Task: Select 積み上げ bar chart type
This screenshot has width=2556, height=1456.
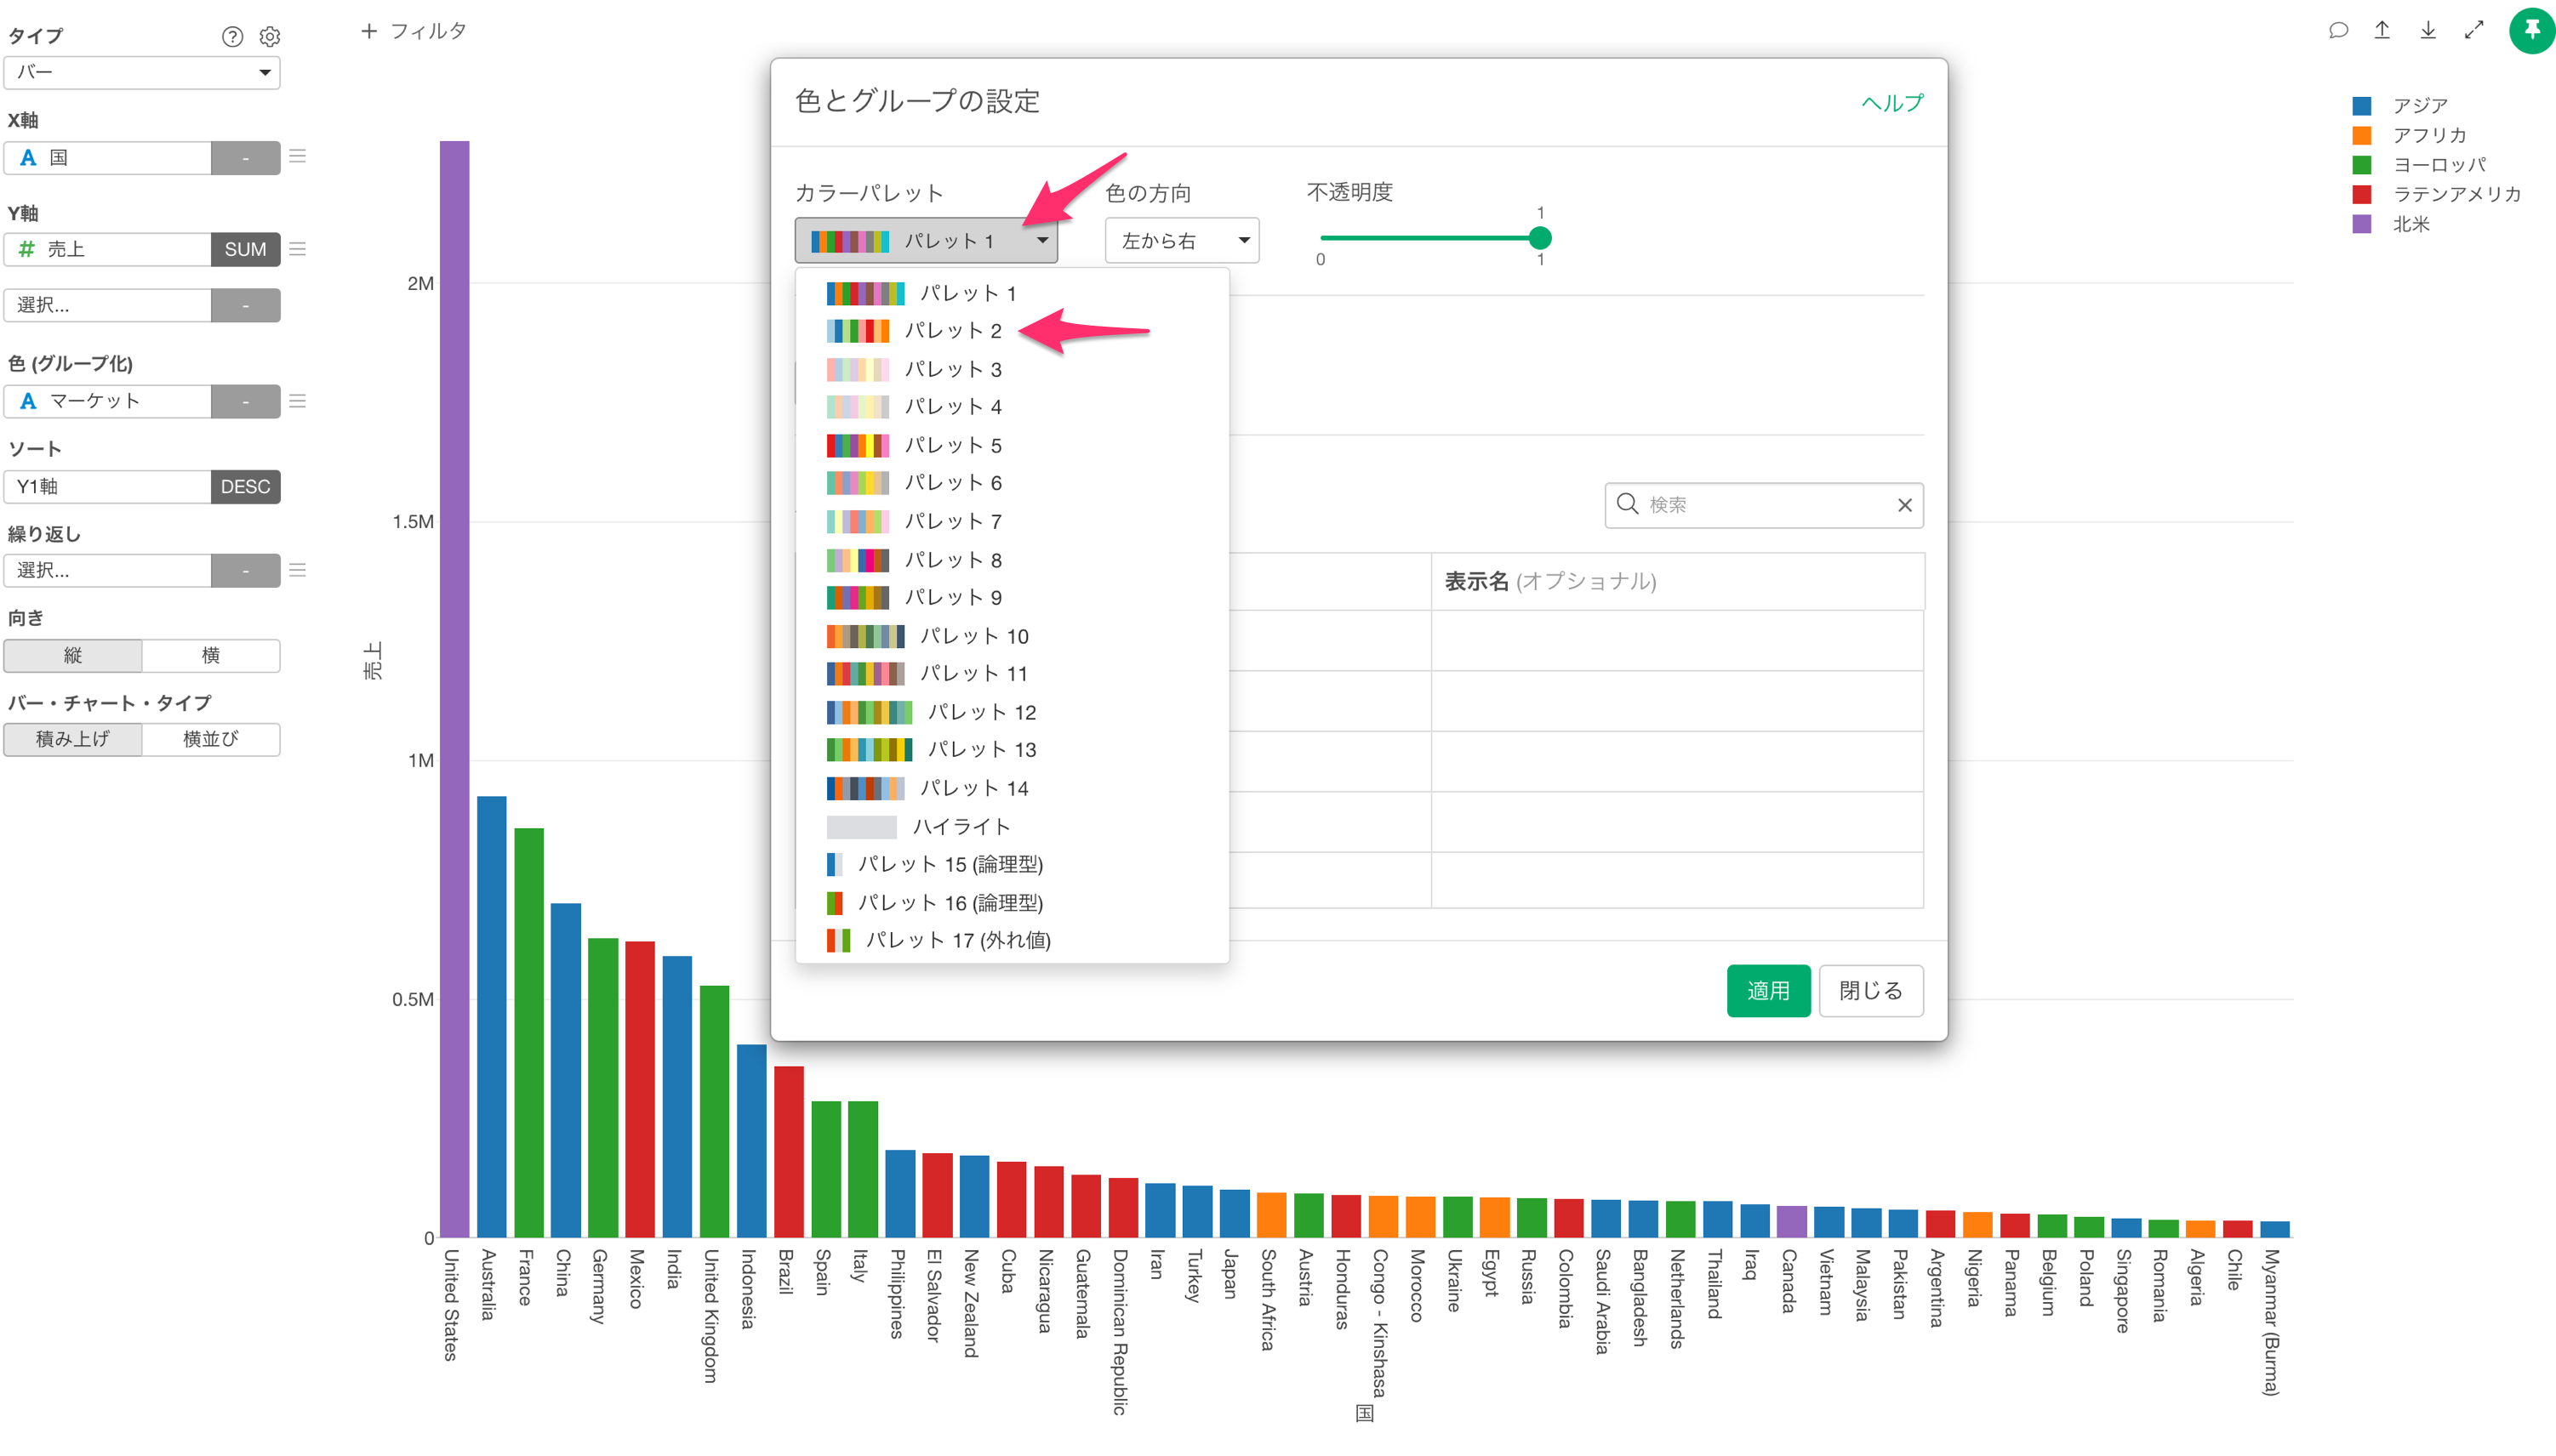Action: pos(73,740)
